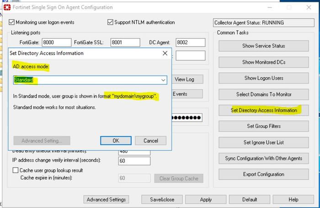Click Show Service Status button
Viewport: 320px width, 208px height.
coord(264,46)
